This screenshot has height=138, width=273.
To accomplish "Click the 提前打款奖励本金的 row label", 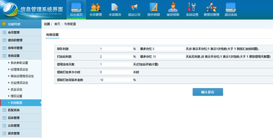I will (x=70, y=80).
